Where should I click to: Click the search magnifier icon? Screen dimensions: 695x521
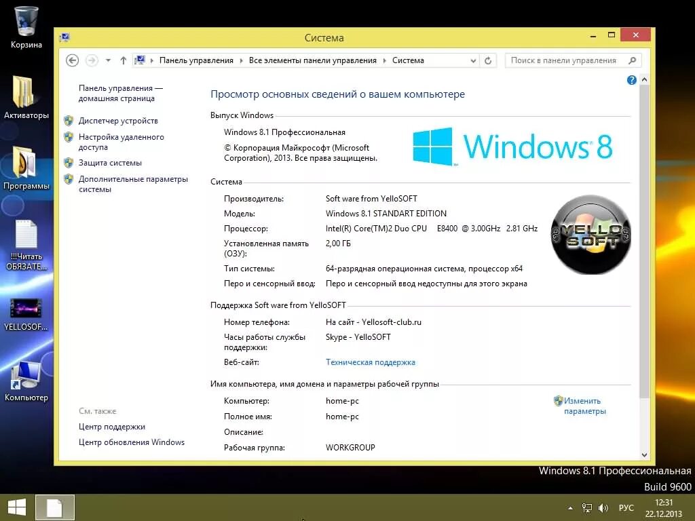[633, 60]
